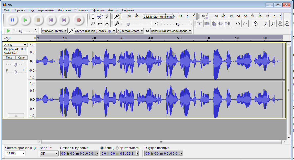This screenshot has width=294, height=160.
Task: Adjust the track gain slider
Action: pos(16,64)
